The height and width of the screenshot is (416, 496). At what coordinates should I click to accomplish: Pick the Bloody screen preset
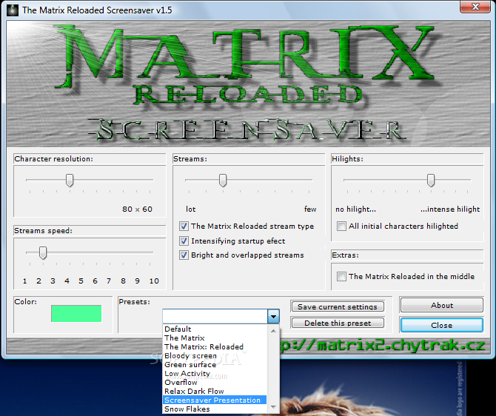(215, 355)
